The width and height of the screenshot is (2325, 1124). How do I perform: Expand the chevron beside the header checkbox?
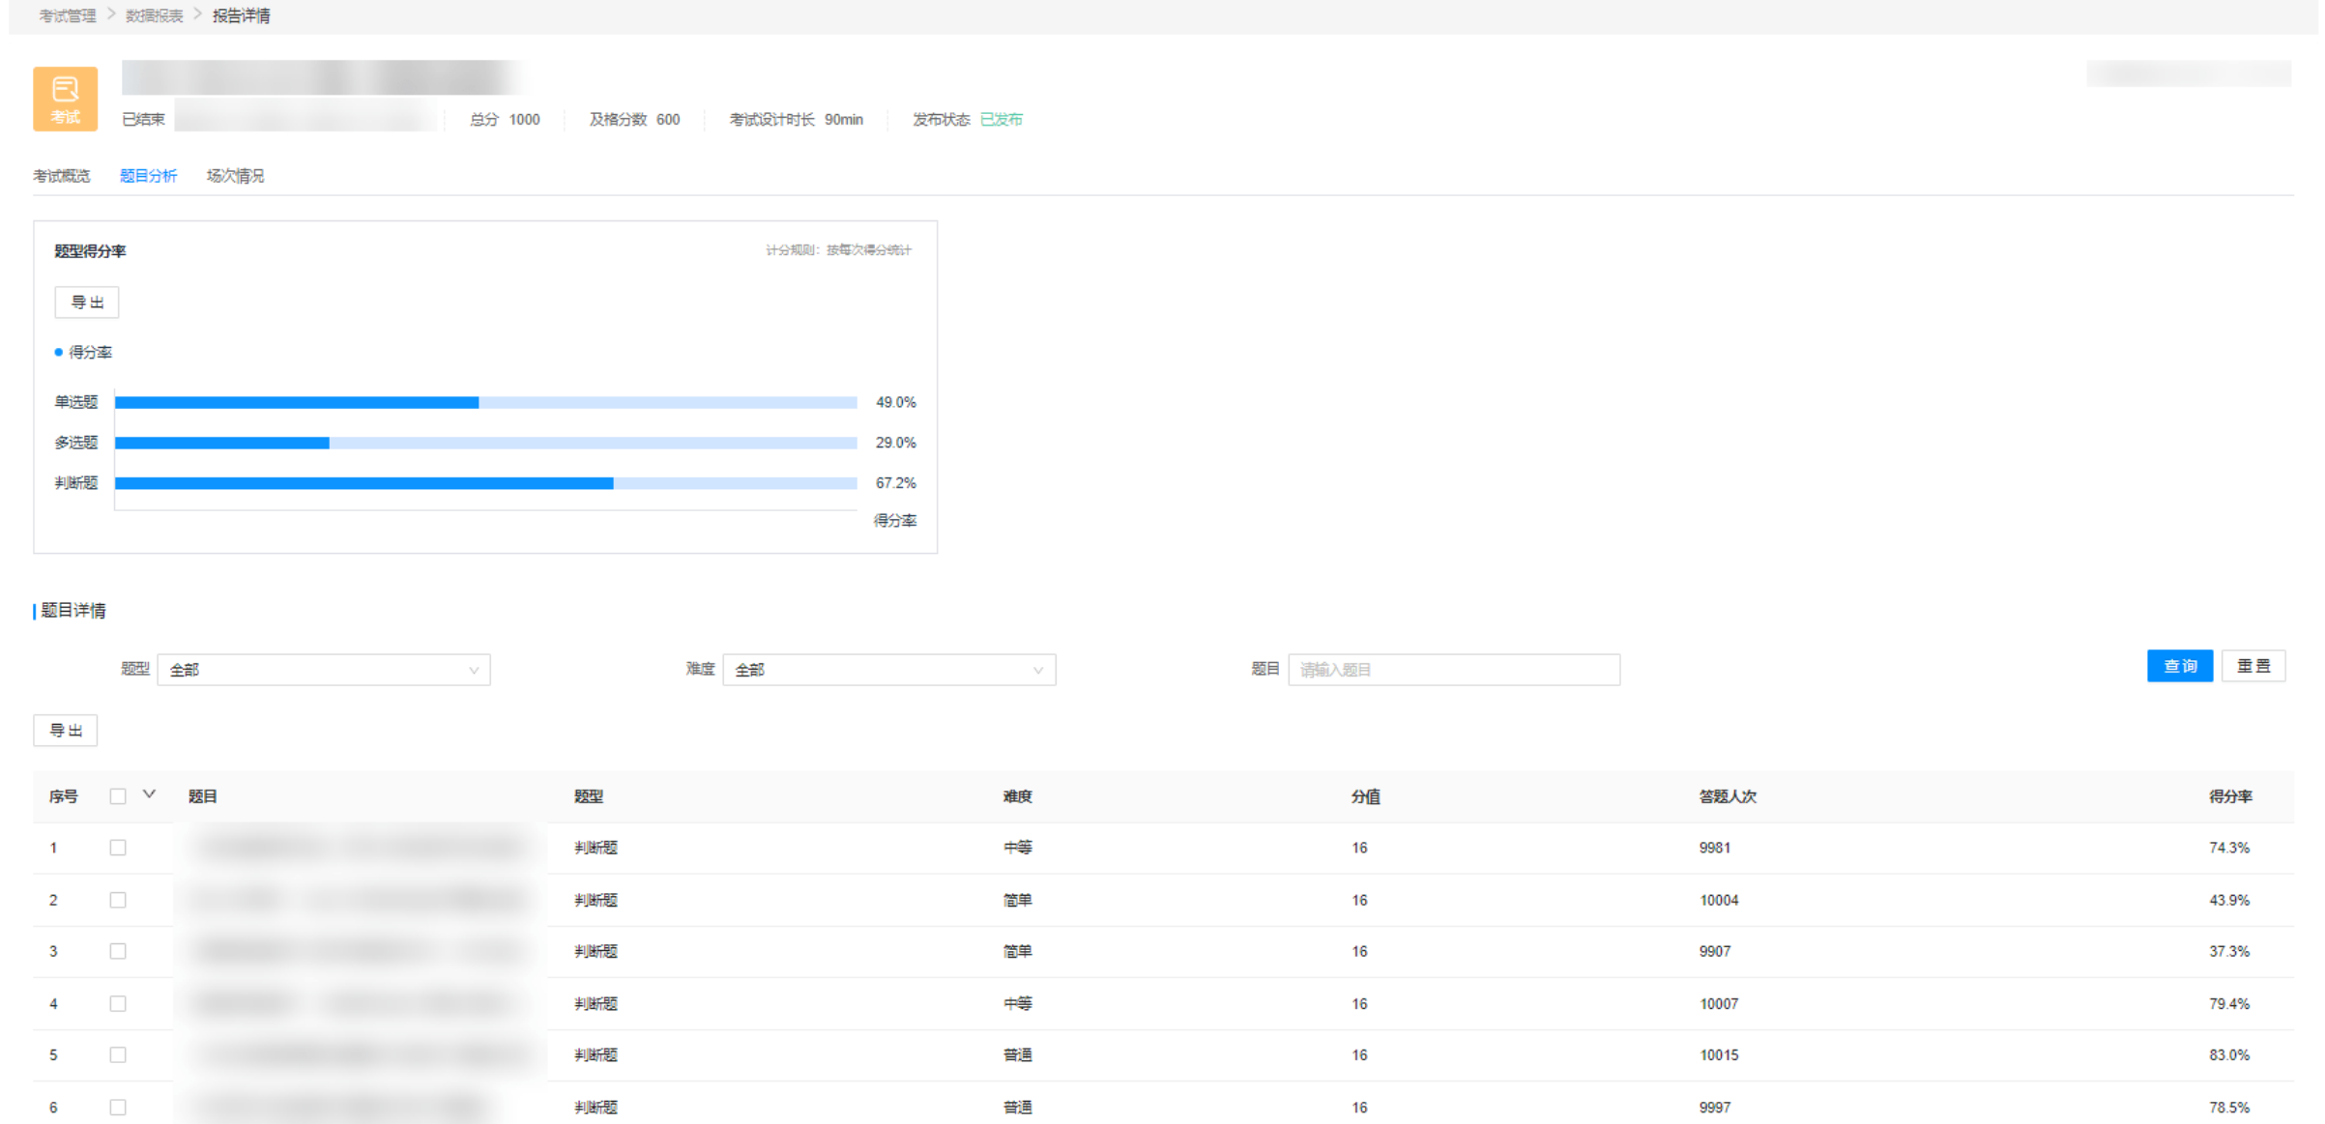point(149,794)
